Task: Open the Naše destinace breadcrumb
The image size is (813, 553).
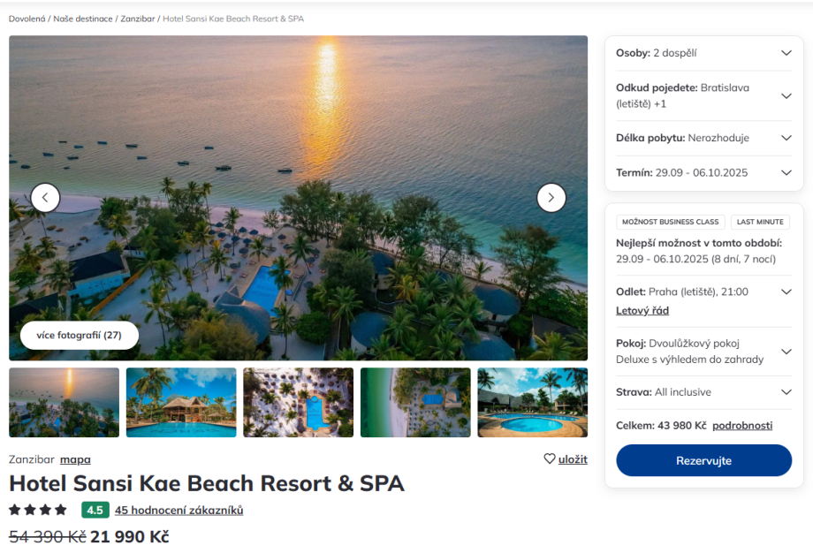Action: coord(83,19)
